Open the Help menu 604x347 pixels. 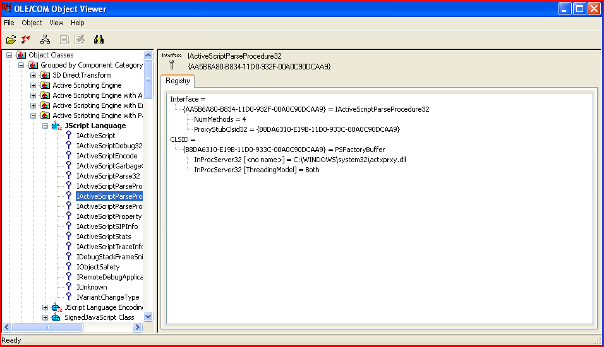78,23
